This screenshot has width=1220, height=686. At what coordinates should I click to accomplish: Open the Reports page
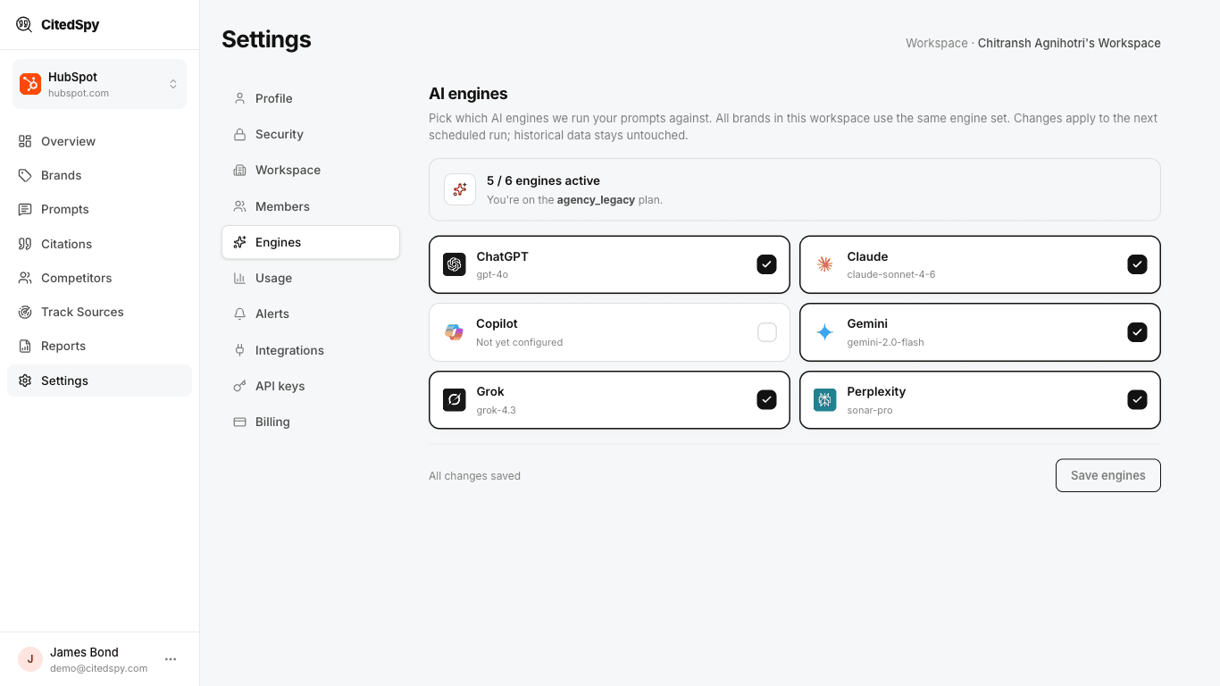click(99, 346)
